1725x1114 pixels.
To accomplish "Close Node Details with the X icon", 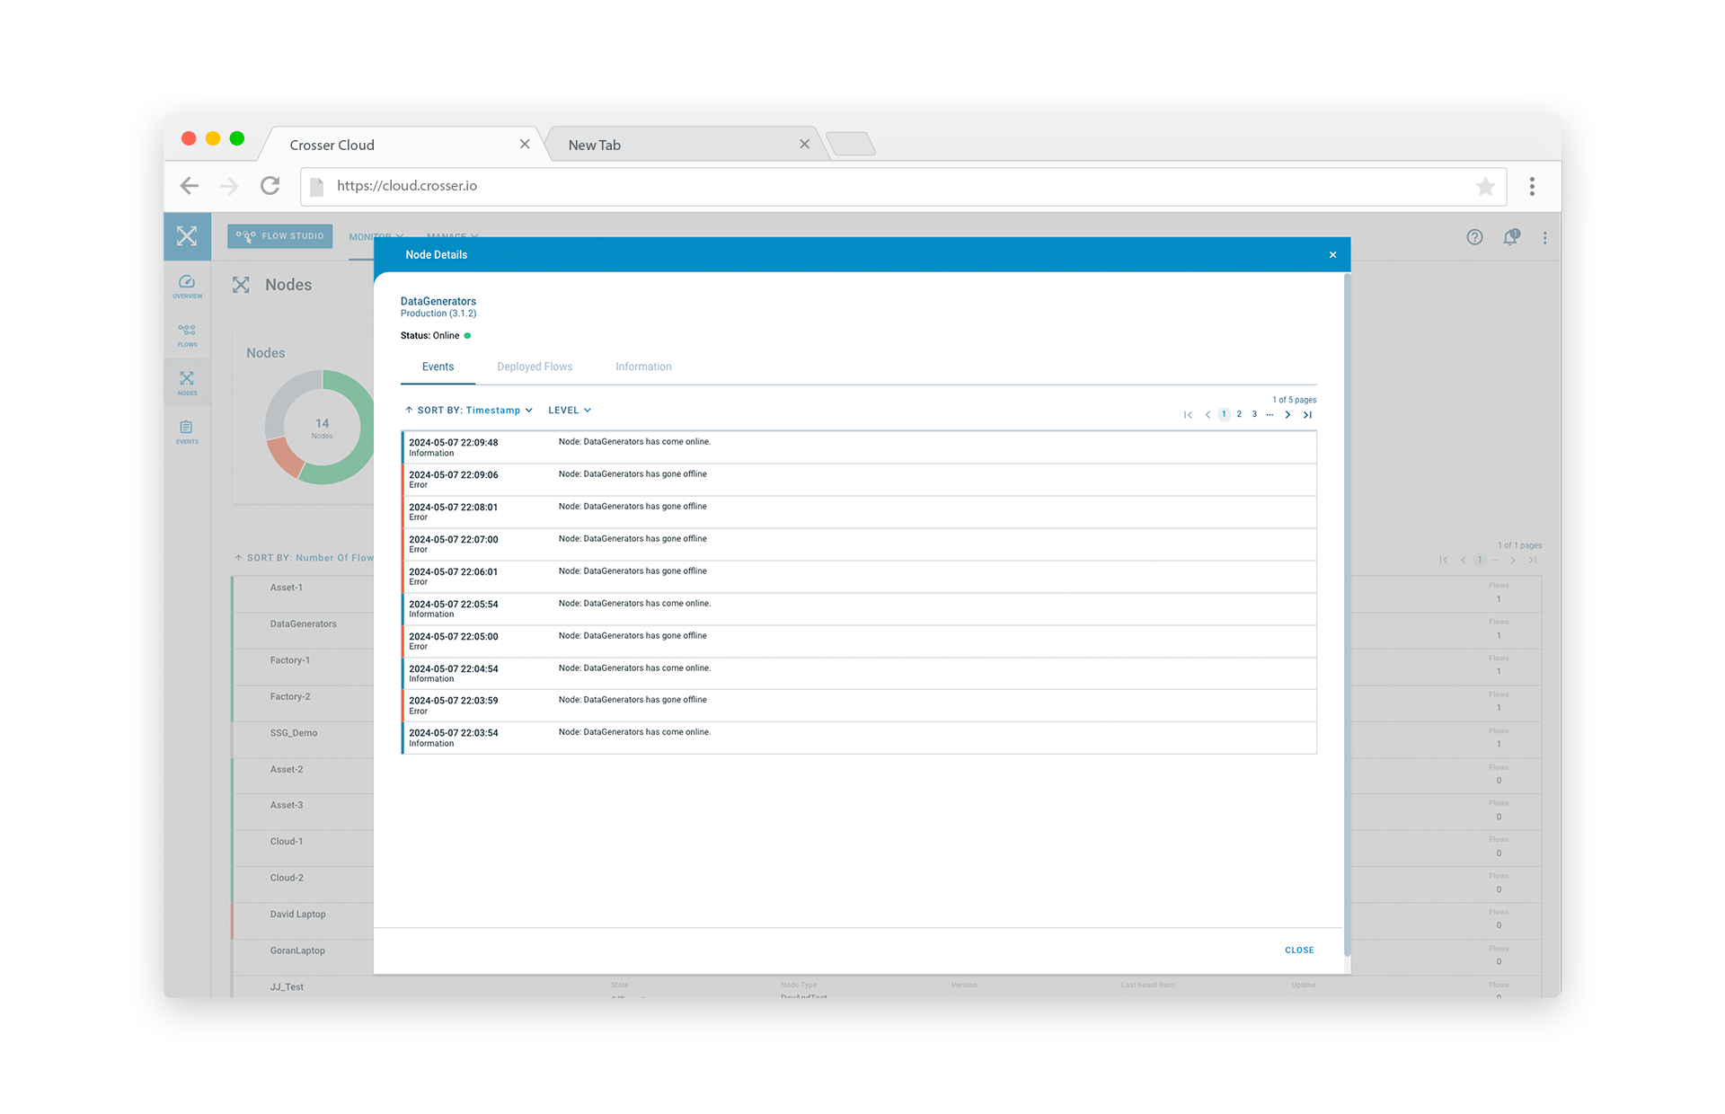I will [x=1332, y=255].
